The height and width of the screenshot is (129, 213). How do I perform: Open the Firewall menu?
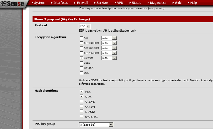pyautogui.click(x=81, y=3)
